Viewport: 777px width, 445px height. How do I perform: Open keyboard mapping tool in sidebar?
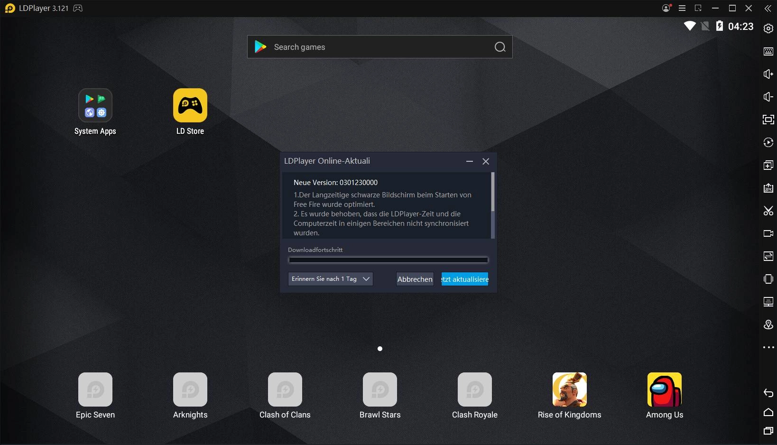[768, 51]
